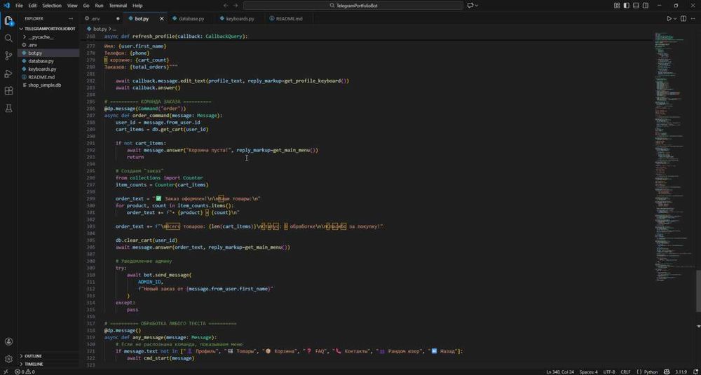Viewport: 701px width, 375px height.
Task: Open the Run Python File dropdown arrow
Action: point(675,18)
